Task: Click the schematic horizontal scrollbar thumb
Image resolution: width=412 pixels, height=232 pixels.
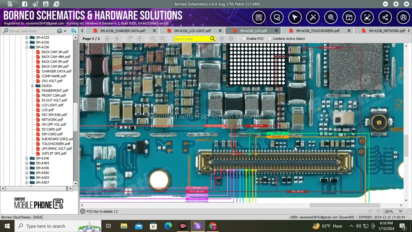Action: pos(345,205)
